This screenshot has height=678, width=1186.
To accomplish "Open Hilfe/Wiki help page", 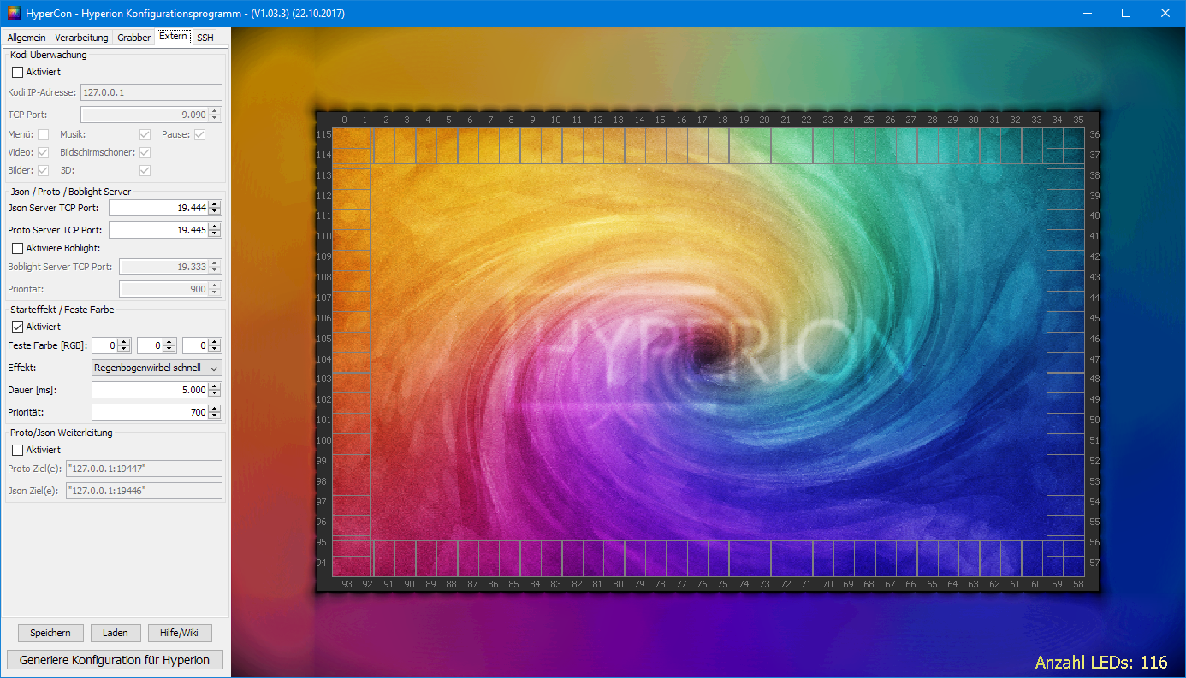I will point(180,633).
